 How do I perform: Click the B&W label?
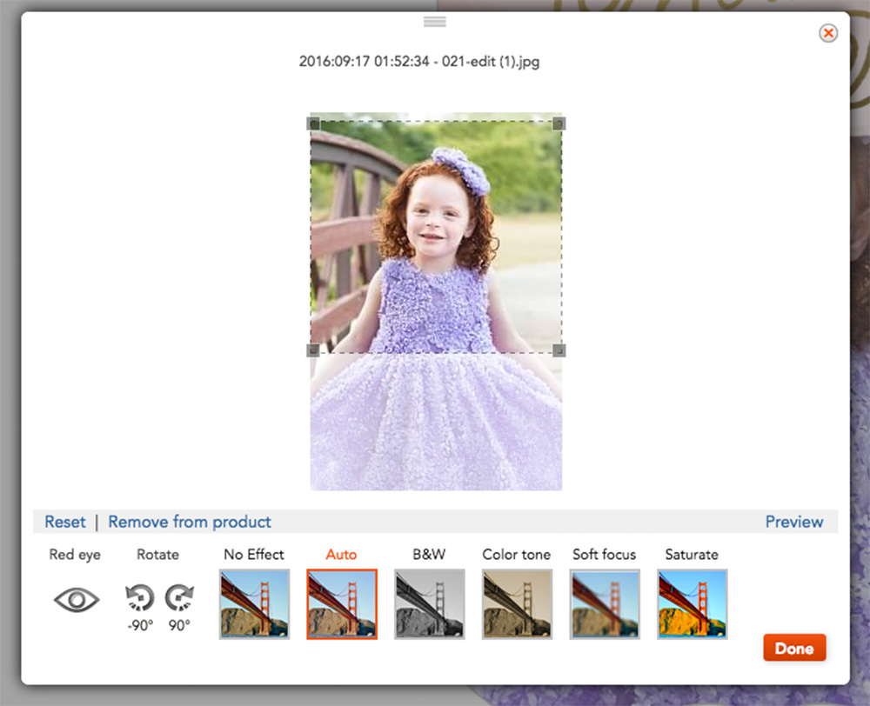point(429,554)
